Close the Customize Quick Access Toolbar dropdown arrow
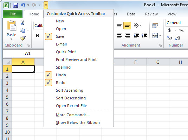Image resolution: width=188 pixels, height=140 pixels. coord(46,5)
